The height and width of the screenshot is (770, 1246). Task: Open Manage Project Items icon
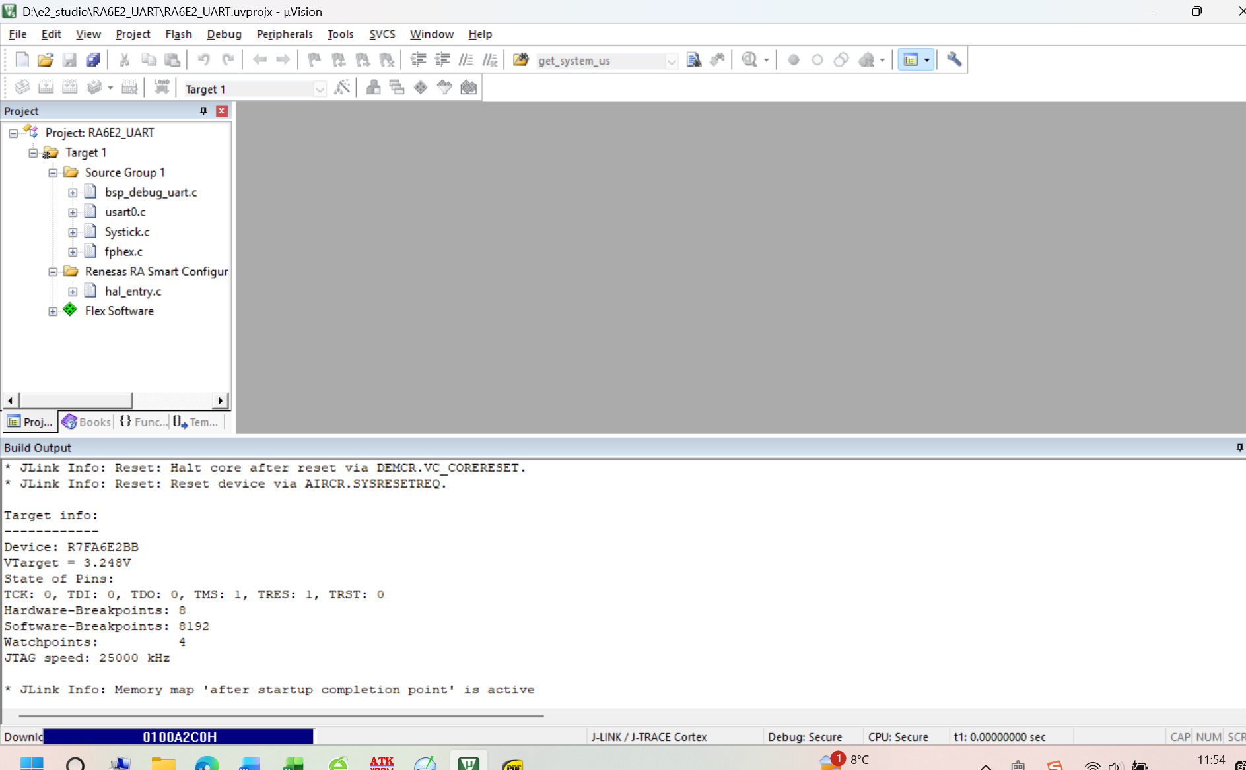tap(373, 88)
